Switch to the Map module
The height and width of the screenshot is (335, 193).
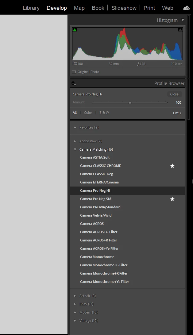pyautogui.click(x=79, y=8)
